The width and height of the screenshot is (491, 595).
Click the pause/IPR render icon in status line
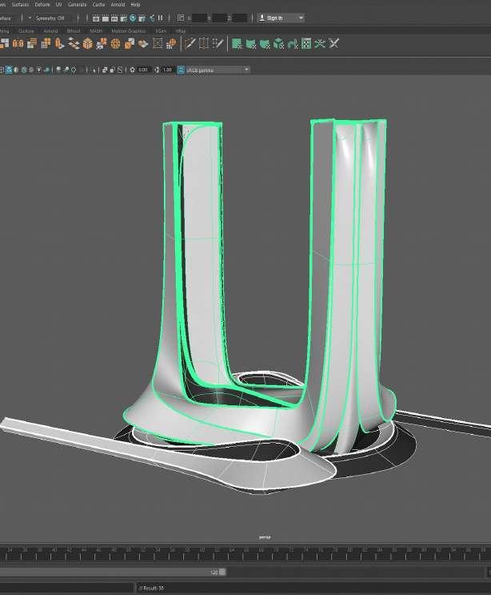click(161, 18)
